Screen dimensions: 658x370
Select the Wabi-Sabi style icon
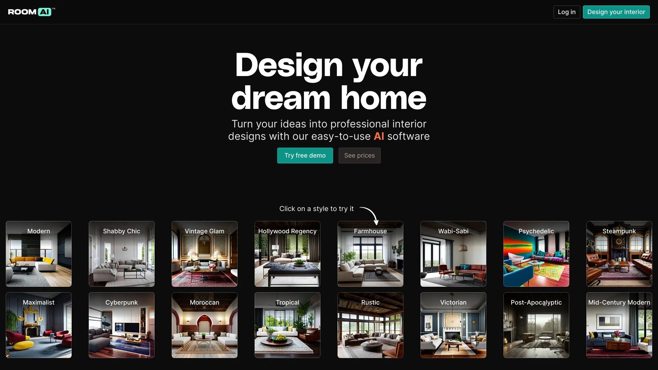pos(453,254)
